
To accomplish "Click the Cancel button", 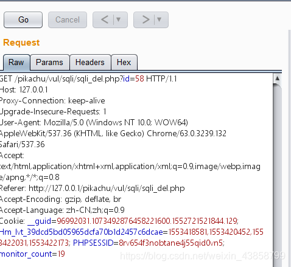I will (68, 19).
